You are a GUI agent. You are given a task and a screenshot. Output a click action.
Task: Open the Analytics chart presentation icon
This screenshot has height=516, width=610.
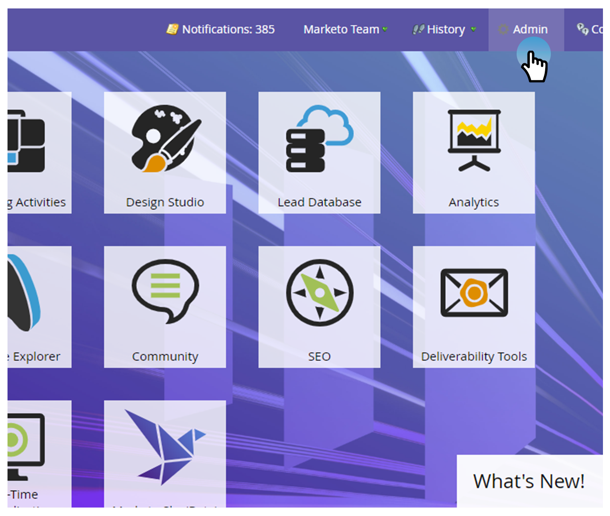point(474,140)
